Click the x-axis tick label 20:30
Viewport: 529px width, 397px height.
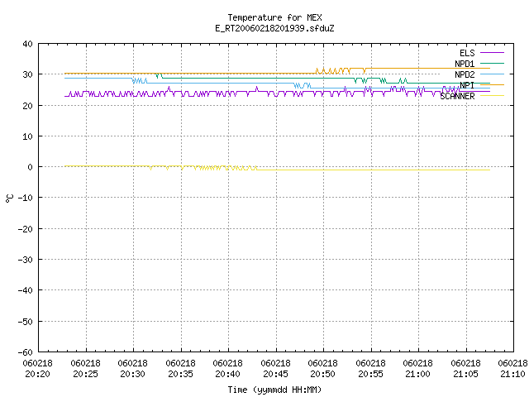tap(133, 374)
